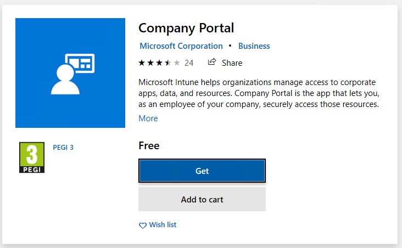402x248 pixels.
Task: Click the Share text label
Action: [232, 63]
